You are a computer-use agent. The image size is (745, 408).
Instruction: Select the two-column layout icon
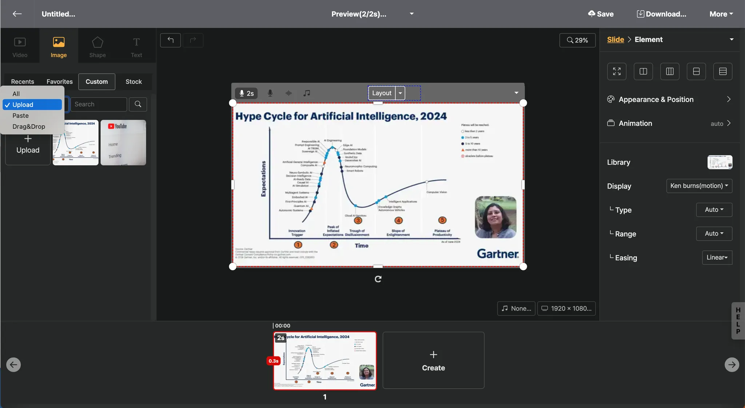pos(643,71)
